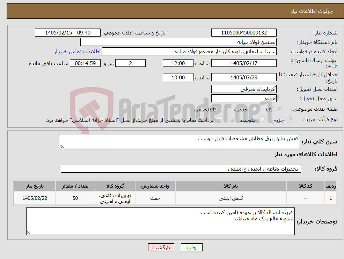Click the province field آذربایجان شرقی
This screenshot has height=259, width=344.
click(x=244, y=89)
